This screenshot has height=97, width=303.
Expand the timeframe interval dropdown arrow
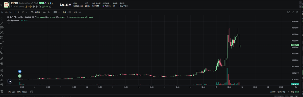click(27, 12)
